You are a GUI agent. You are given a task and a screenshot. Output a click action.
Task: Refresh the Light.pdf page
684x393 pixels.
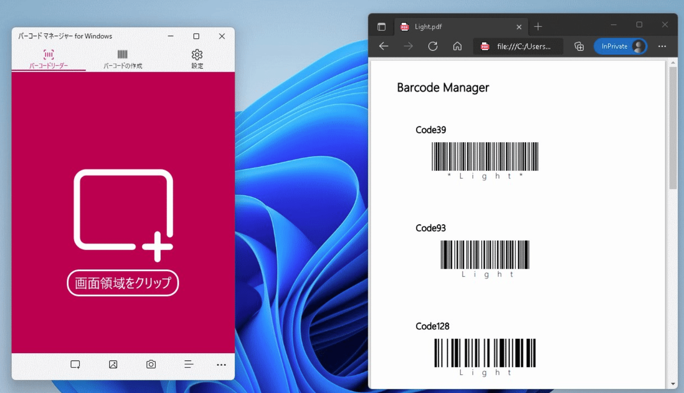coord(433,46)
